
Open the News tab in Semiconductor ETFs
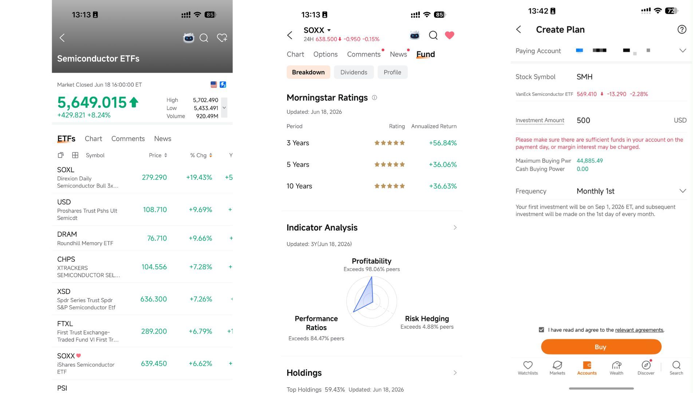pos(163,139)
